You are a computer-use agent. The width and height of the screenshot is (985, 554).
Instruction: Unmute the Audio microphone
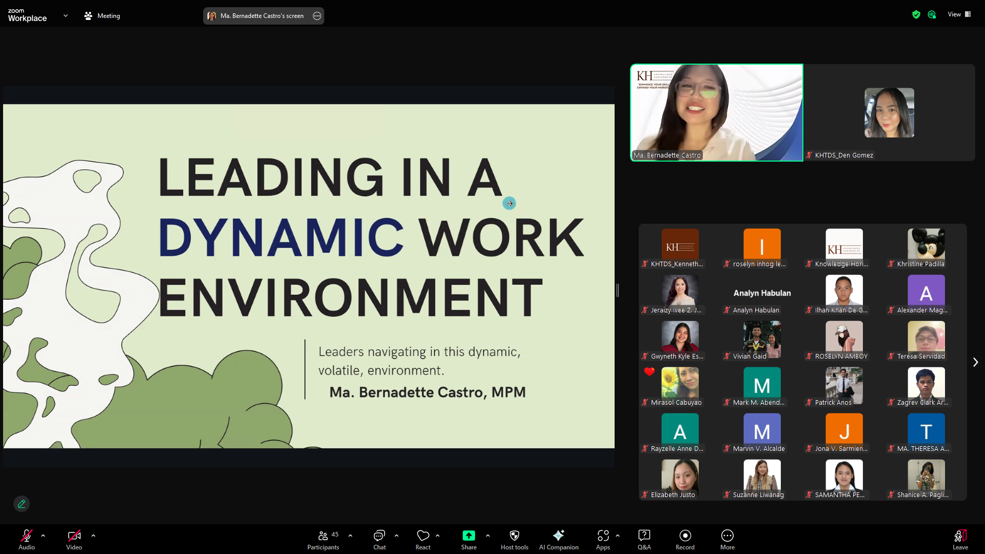click(x=26, y=536)
